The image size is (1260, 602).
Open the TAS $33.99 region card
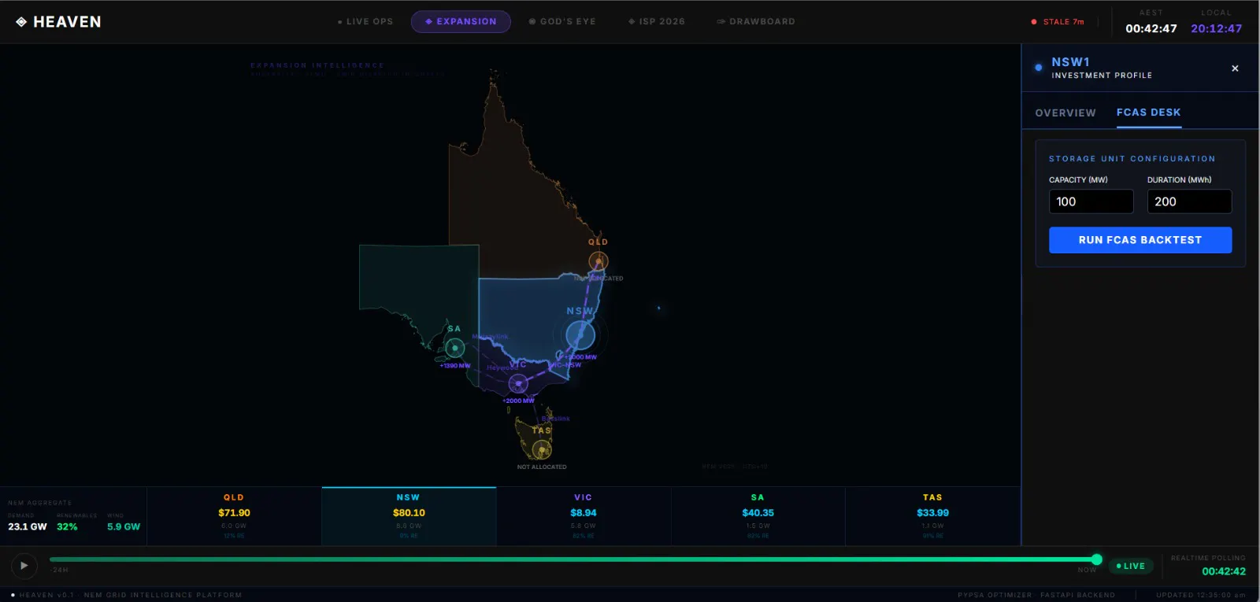[932, 516]
